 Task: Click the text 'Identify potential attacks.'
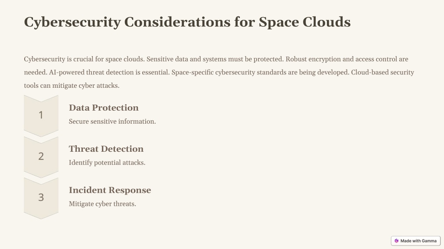pyautogui.click(x=107, y=163)
